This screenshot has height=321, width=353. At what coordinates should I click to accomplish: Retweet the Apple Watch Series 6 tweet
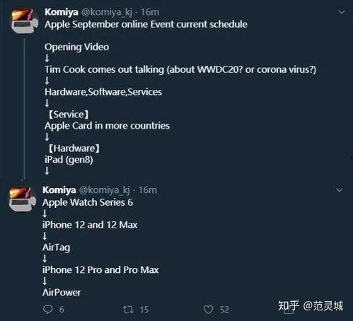[x=128, y=309]
